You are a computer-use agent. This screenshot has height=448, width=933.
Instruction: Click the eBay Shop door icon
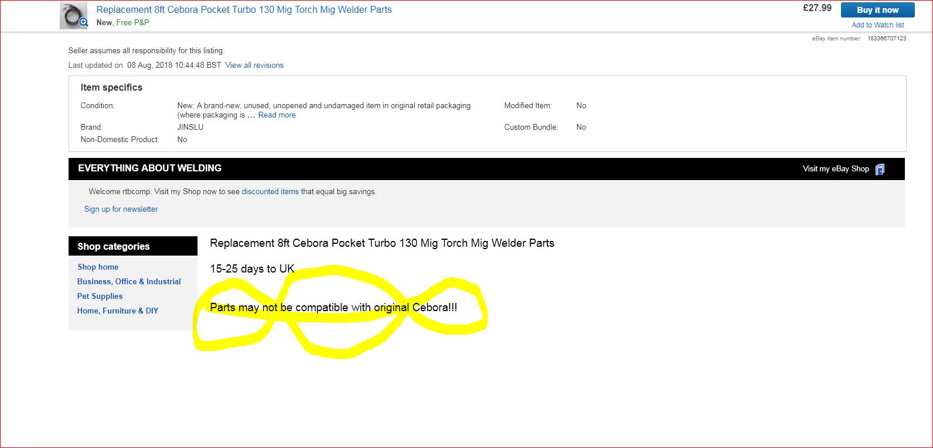[x=880, y=169]
